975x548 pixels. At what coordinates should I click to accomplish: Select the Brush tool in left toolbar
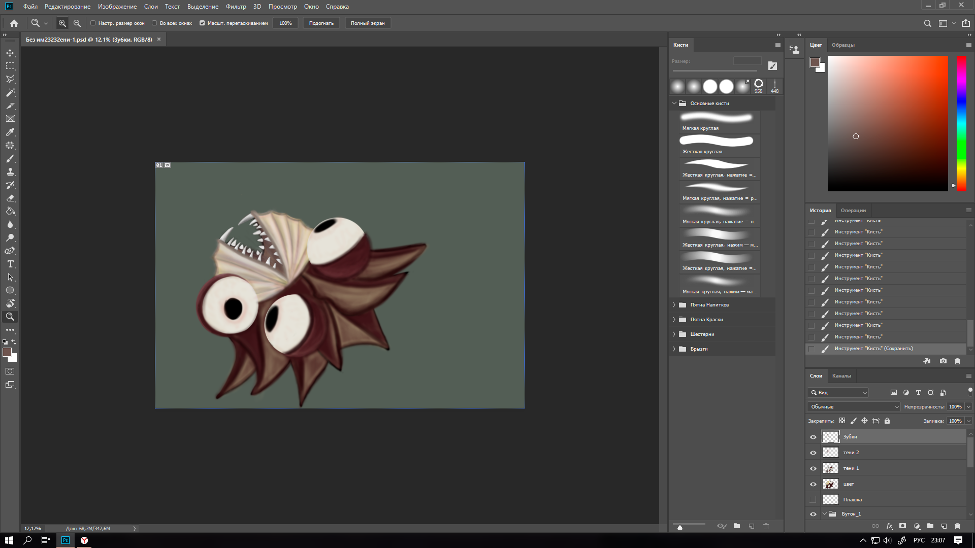(x=10, y=158)
